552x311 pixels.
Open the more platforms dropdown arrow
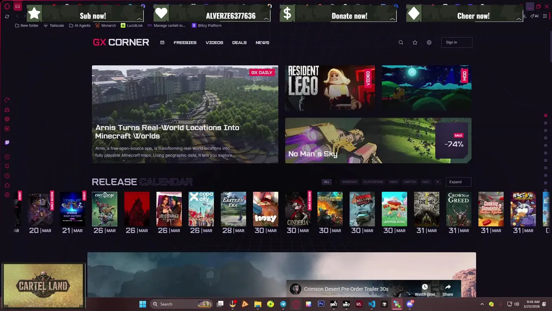437,182
